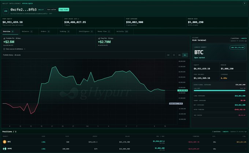Click the Portfolio PnL chart icon
This screenshot has height=153, width=249.
(4, 38)
